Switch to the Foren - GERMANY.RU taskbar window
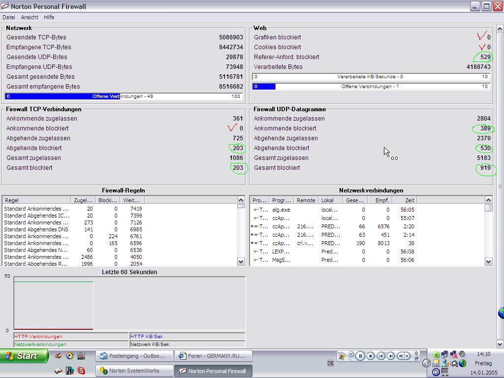This screenshot has width=504, height=378. coord(214,356)
